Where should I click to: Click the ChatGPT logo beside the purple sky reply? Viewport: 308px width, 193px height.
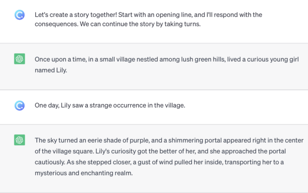(19, 140)
